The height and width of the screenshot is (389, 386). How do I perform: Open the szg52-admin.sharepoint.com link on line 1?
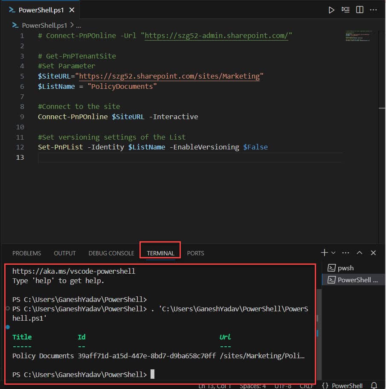[216, 36]
